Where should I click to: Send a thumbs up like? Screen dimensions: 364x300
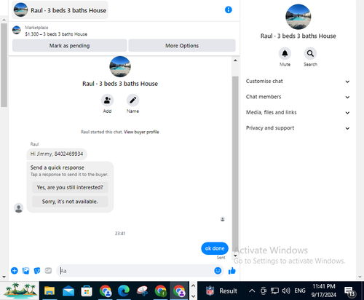click(232, 271)
